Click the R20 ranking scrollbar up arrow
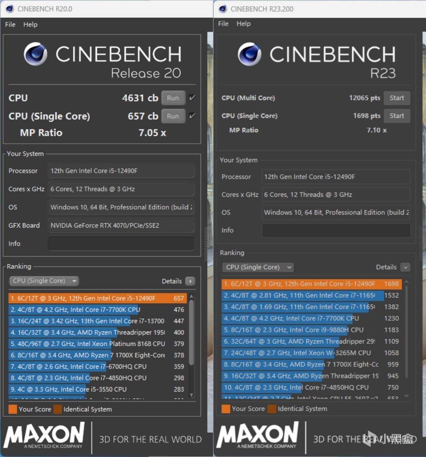The width and height of the screenshot is (426, 457). [192, 296]
